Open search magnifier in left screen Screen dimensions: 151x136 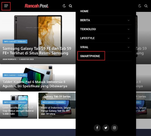point(70,6)
